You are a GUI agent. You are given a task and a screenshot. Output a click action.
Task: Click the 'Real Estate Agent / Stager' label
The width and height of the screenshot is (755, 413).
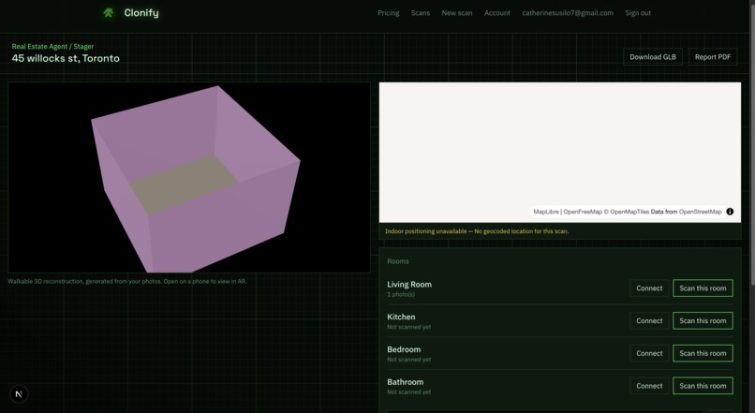[53, 46]
